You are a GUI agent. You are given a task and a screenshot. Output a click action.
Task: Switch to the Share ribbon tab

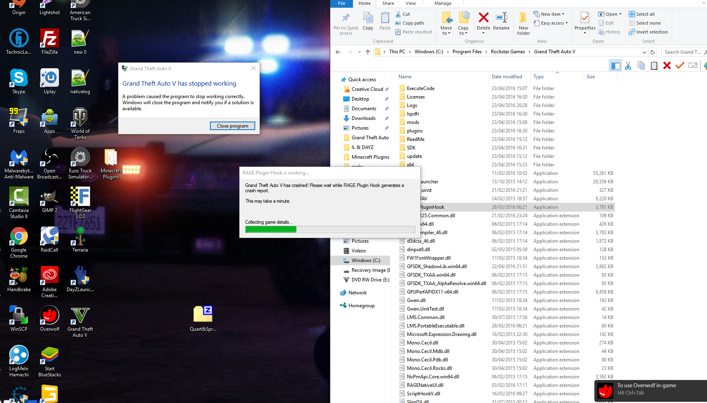pos(388,3)
